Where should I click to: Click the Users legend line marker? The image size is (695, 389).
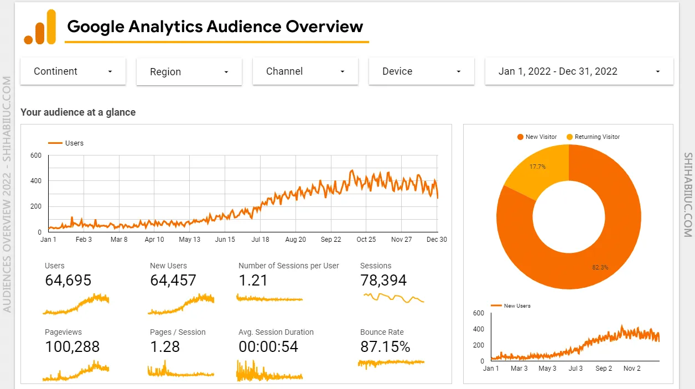55,143
